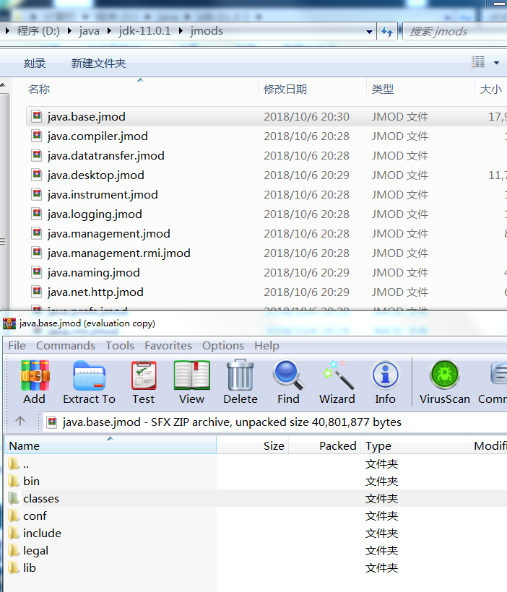This screenshot has width=507, height=592.
Task: Open the view options dropdown arrow in Explorer
Action: (x=496, y=63)
